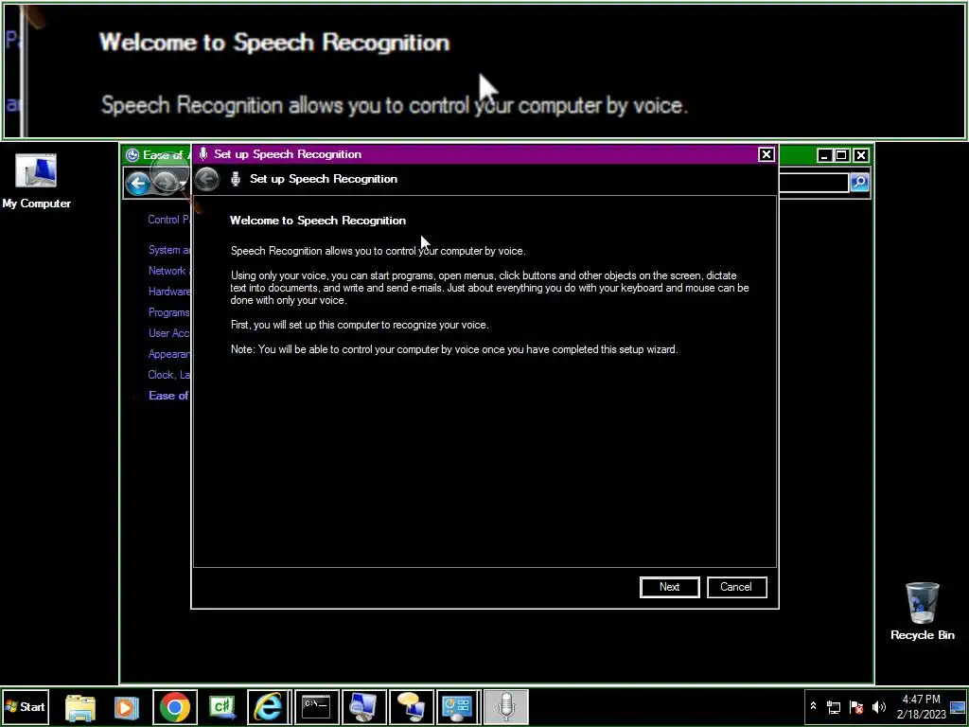Open the Hardware link in the sidebar
This screenshot has width=969, height=727.
[168, 292]
